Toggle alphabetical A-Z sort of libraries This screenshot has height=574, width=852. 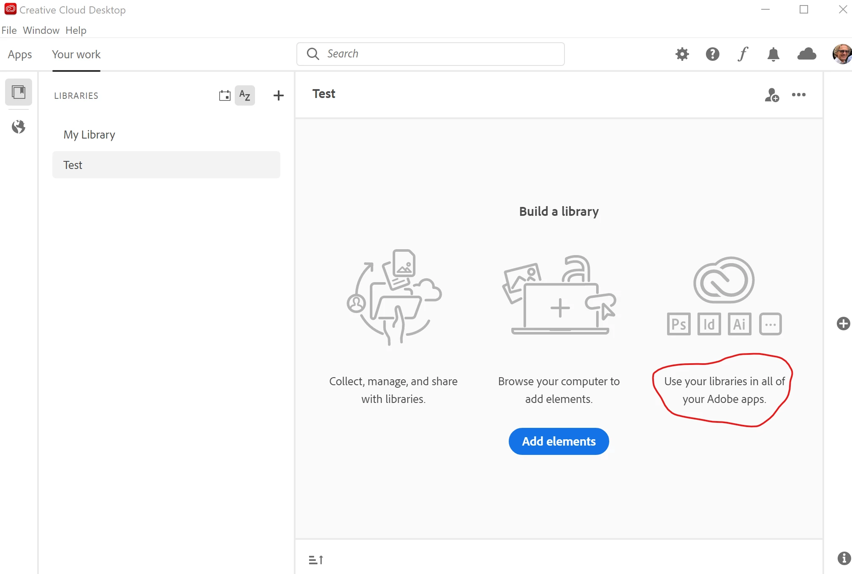click(245, 95)
